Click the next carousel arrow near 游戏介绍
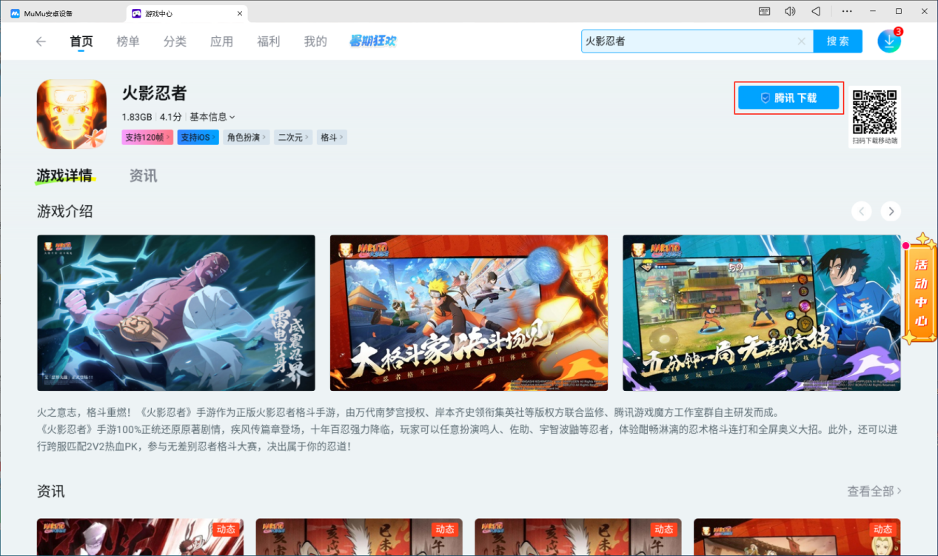This screenshot has width=938, height=556. 891,211
